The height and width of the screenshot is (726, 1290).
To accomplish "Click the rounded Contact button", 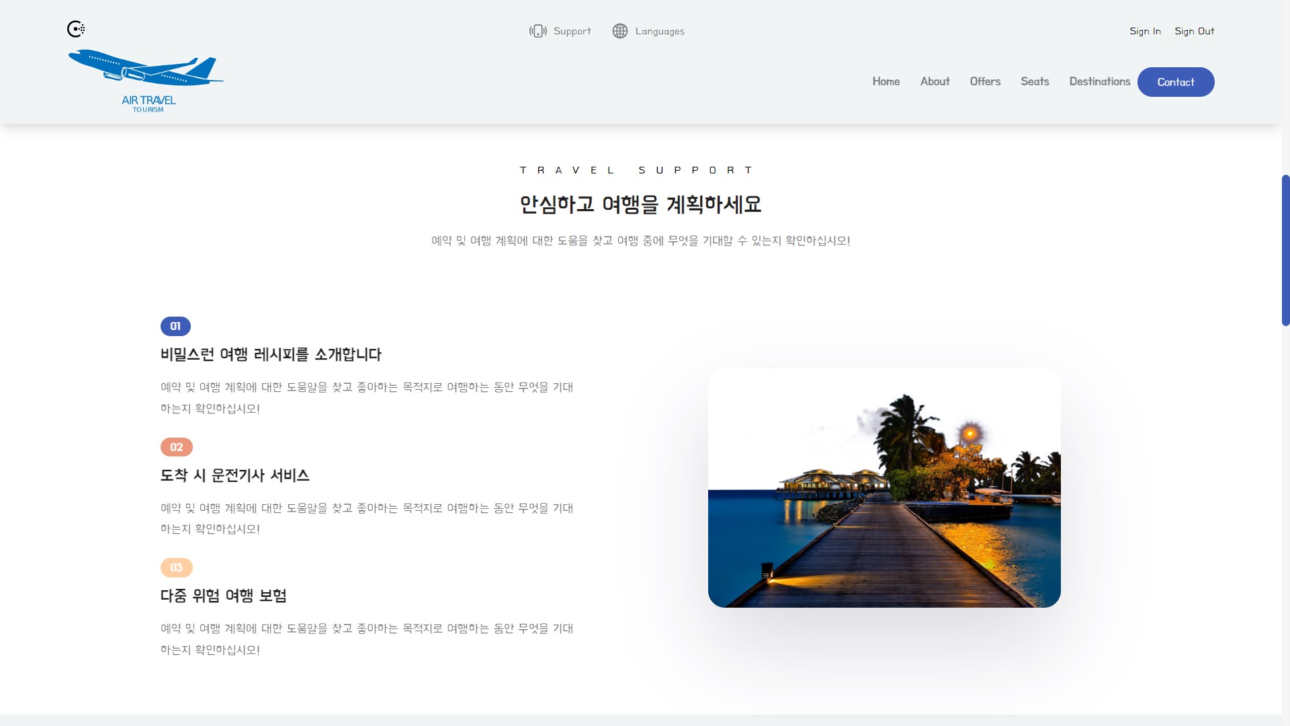I will pos(1176,81).
